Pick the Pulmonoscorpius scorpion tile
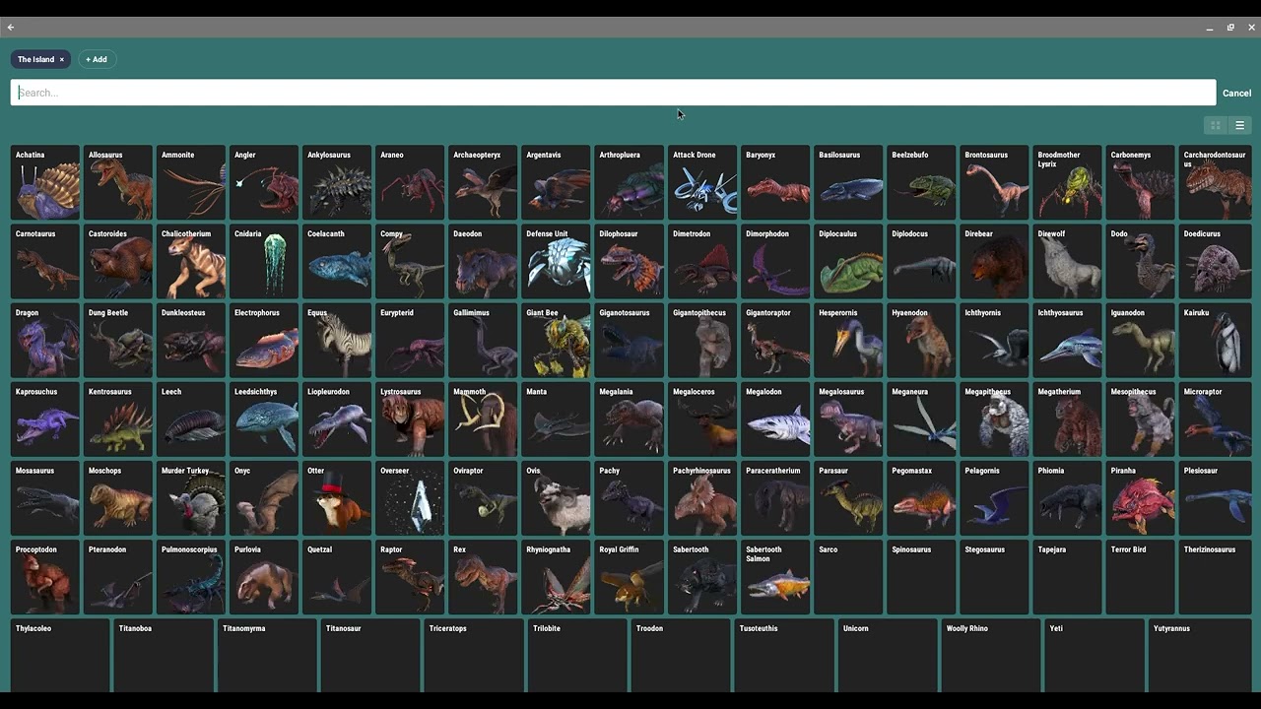This screenshot has height=709, width=1261. (x=191, y=576)
